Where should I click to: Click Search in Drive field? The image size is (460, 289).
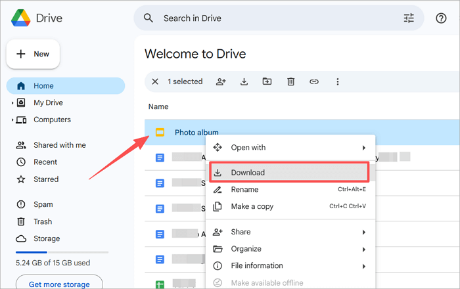coord(279,18)
